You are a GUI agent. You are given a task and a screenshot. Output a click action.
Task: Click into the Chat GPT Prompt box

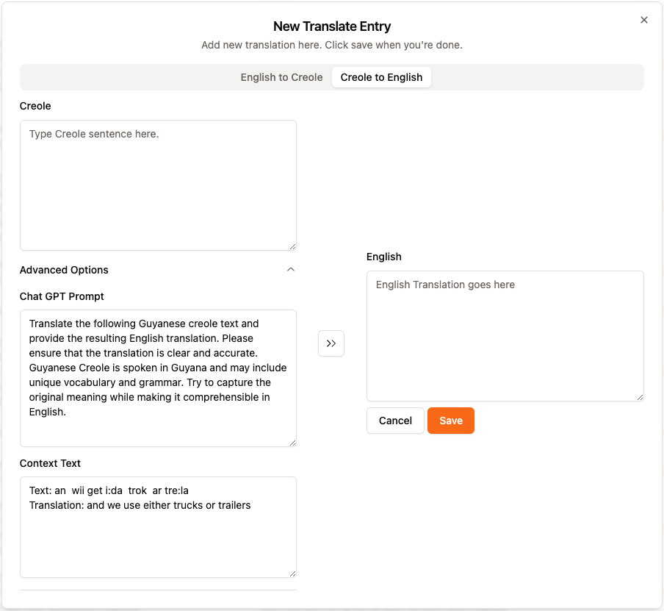(158, 378)
